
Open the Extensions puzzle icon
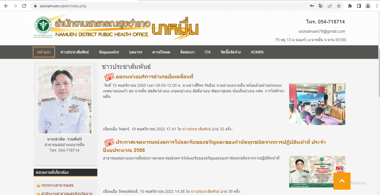coord(350,6)
